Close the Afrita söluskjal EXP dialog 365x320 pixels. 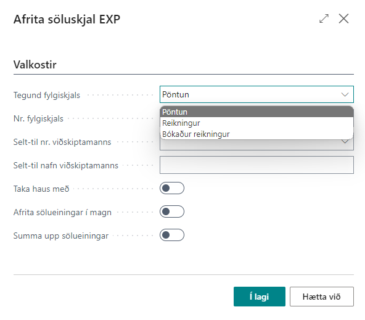click(343, 18)
